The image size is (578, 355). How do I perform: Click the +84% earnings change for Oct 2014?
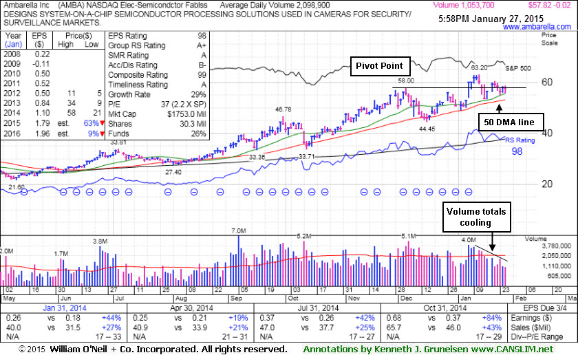point(492,318)
